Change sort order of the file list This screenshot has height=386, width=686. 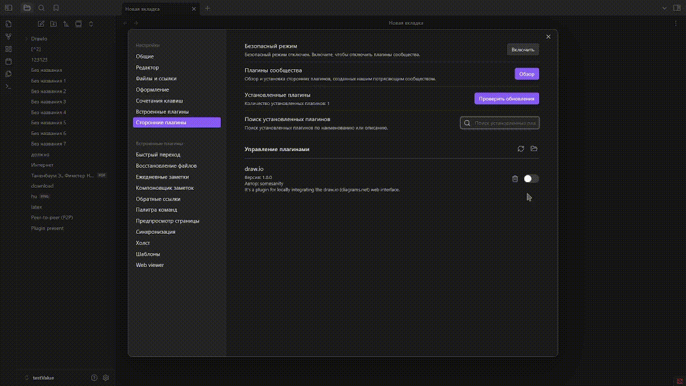click(65, 24)
